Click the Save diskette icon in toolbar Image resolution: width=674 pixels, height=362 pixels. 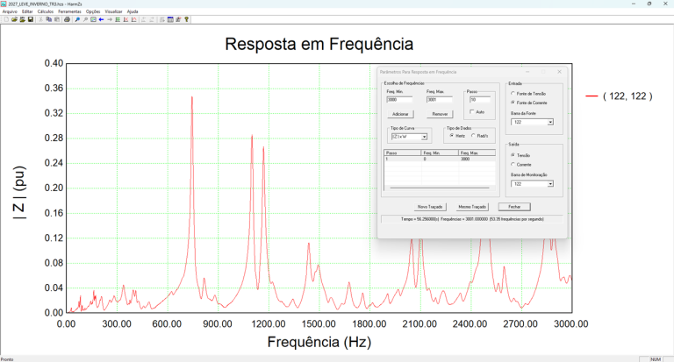coord(31,18)
